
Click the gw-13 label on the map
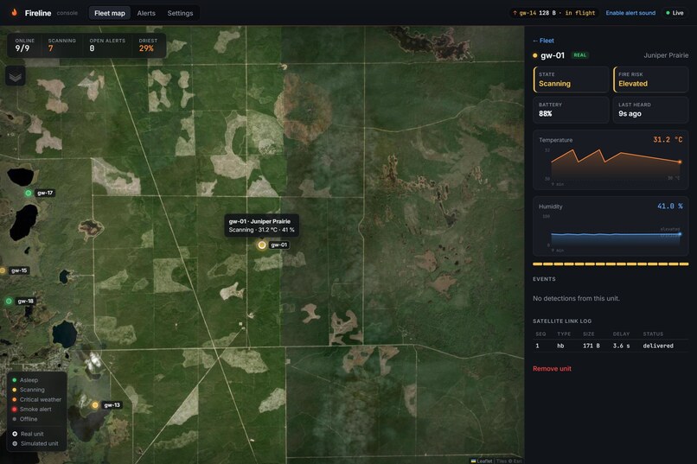click(112, 405)
